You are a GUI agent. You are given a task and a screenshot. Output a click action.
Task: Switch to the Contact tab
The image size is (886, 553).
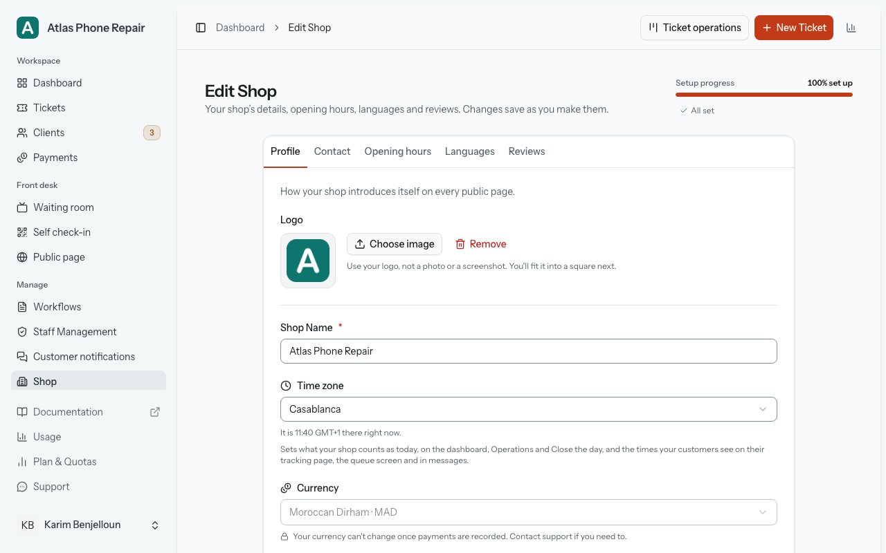332,151
